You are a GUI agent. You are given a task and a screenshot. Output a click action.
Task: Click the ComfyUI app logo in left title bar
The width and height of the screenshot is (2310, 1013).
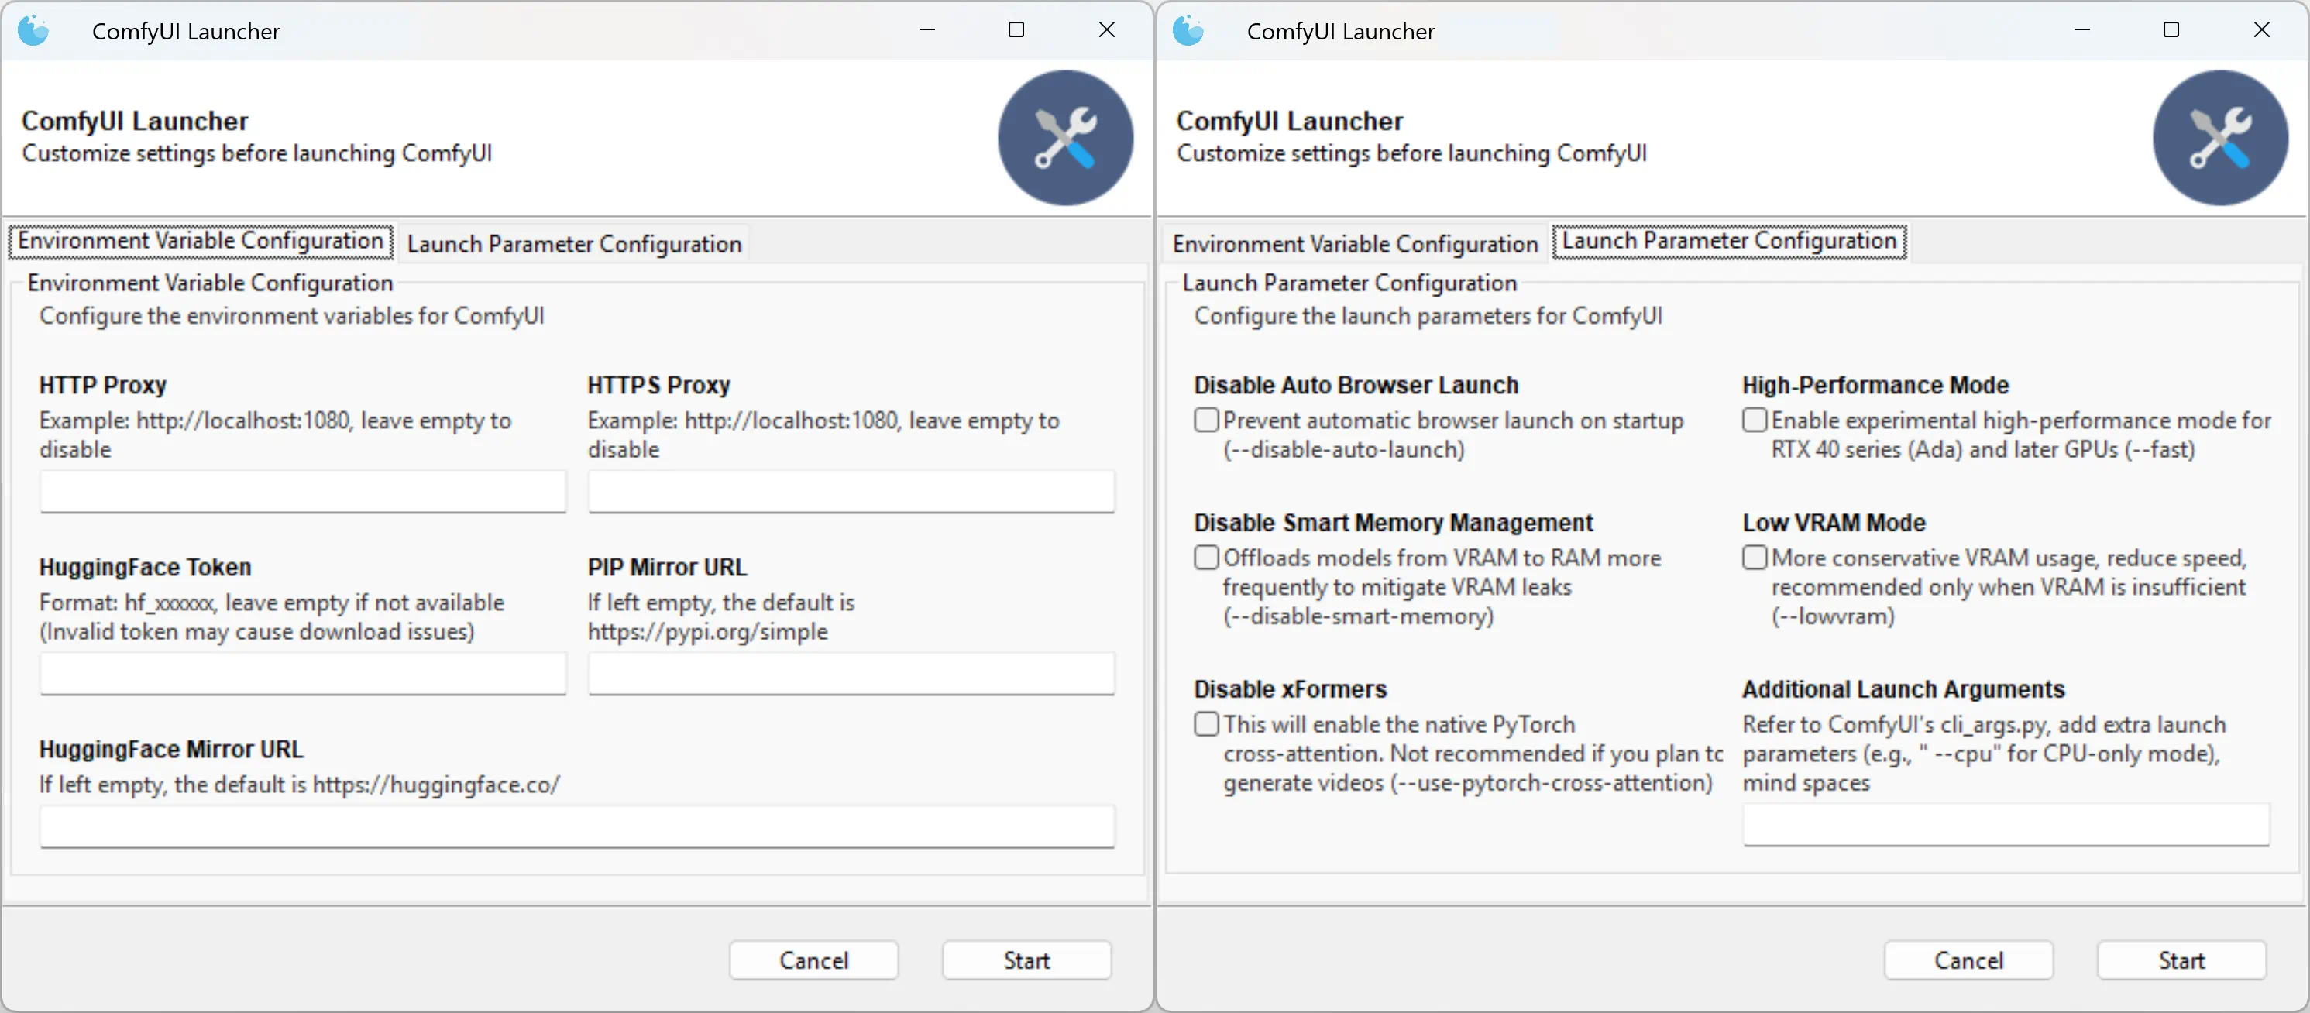(34, 30)
